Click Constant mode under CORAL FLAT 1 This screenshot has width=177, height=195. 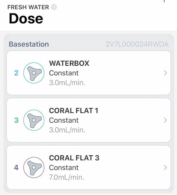(x=64, y=120)
